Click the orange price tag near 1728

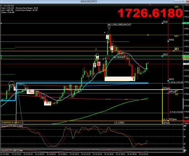point(186,58)
